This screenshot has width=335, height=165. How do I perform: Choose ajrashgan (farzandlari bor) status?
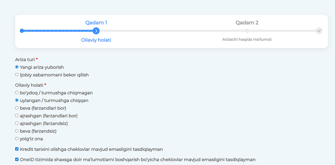tap(17, 115)
